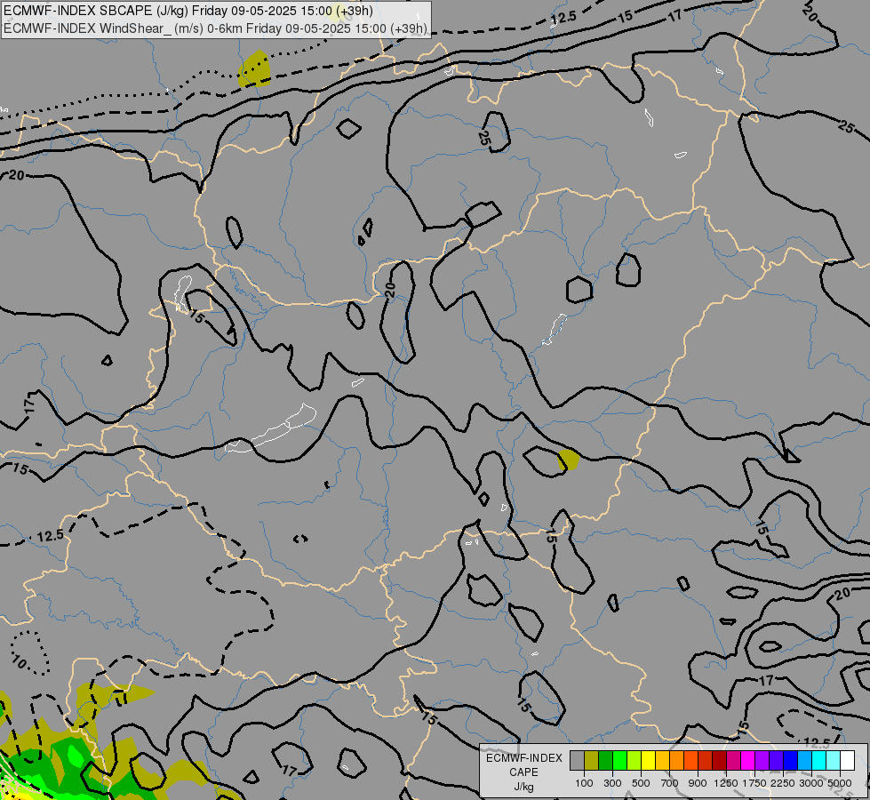The image size is (870, 800).
Task: Click the pale cyan legend swatch above 5000
Action: (833, 761)
